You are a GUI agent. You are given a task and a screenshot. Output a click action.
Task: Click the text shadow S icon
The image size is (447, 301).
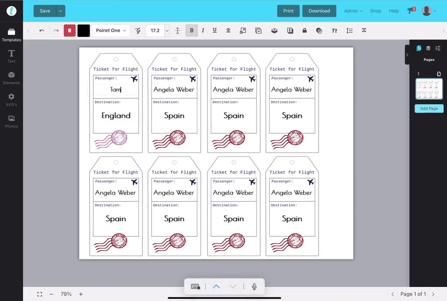pos(290,30)
